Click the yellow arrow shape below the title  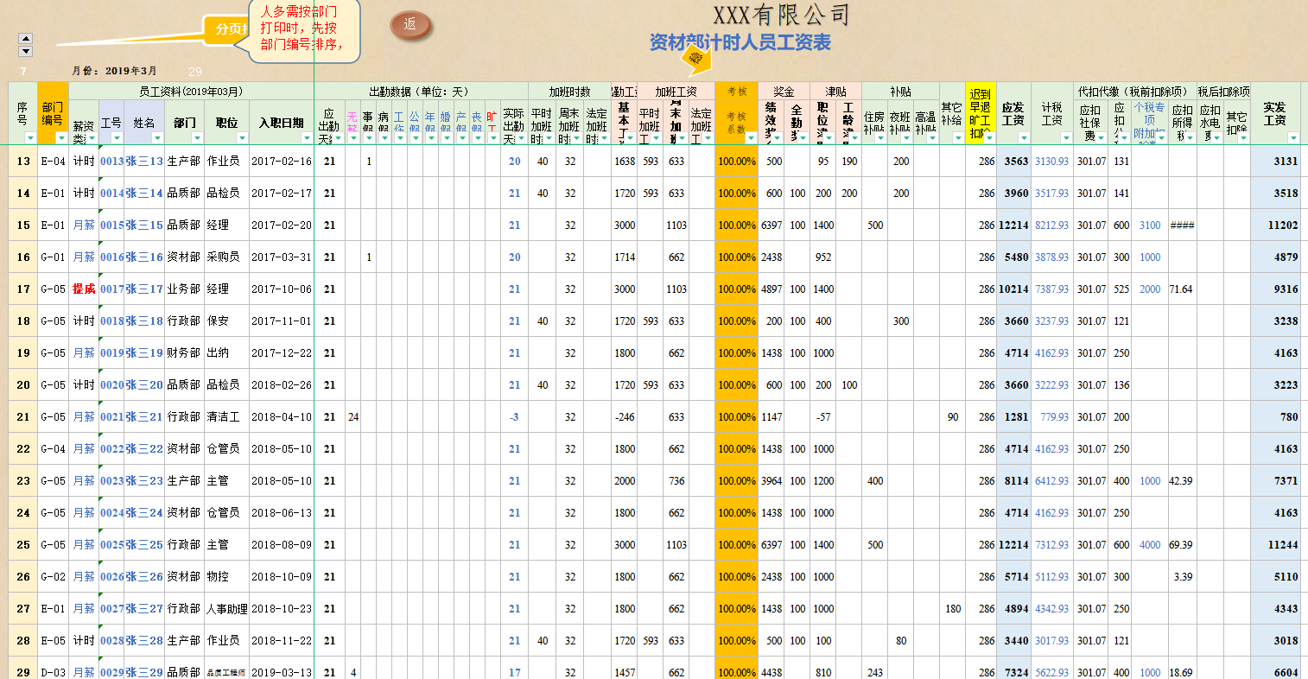click(x=695, y=60)
